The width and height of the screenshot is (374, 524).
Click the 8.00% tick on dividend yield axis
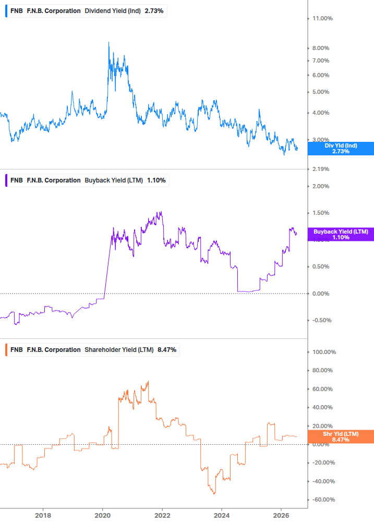(321, 48)
